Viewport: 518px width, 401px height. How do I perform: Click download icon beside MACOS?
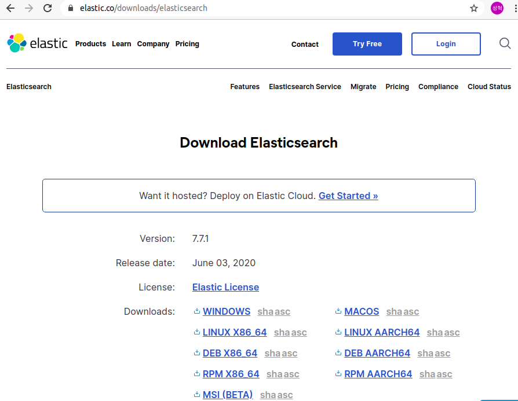click(338, 311)
